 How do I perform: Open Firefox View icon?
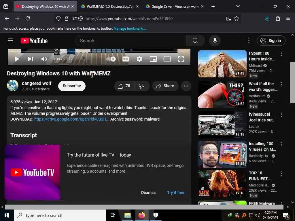point(6,7)
